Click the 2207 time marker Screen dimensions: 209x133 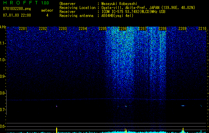coord(143,29)
